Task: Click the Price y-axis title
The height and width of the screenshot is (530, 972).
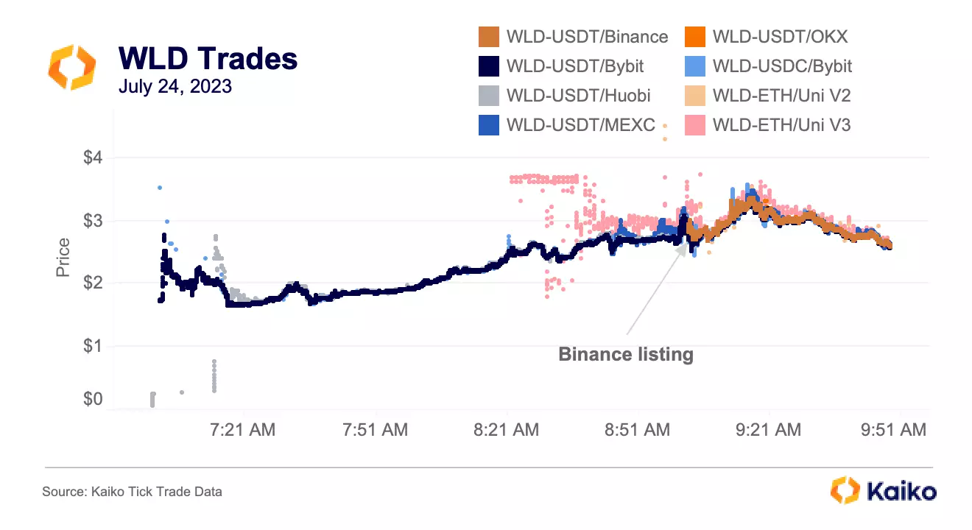Action: pyautogui.click(x=63, y=258)
